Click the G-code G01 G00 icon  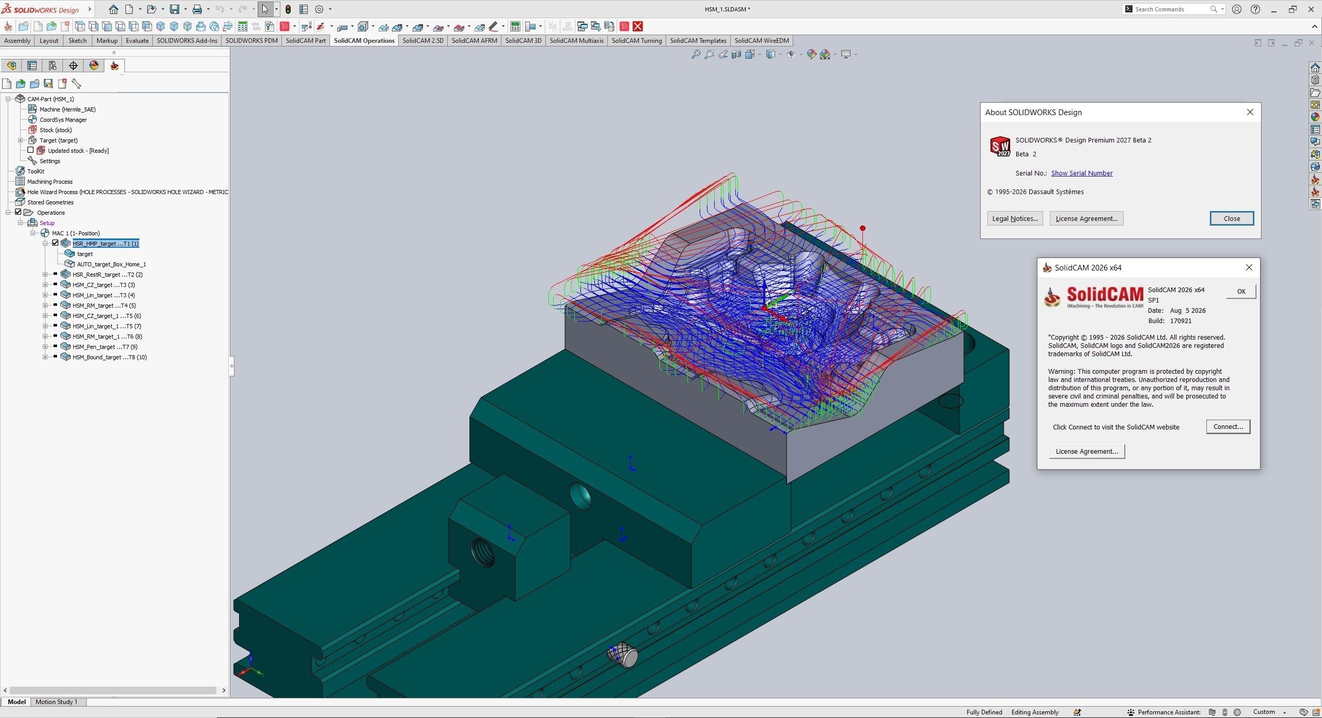tap(256, 26)
